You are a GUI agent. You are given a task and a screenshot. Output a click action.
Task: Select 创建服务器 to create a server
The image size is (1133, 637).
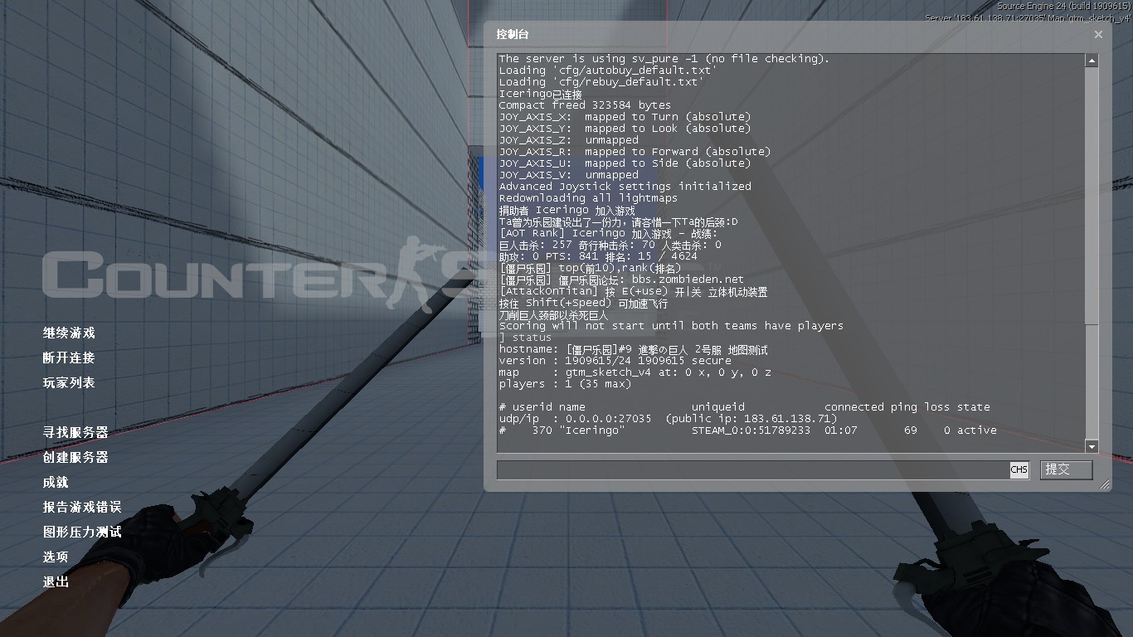click(x=75, y=457)
